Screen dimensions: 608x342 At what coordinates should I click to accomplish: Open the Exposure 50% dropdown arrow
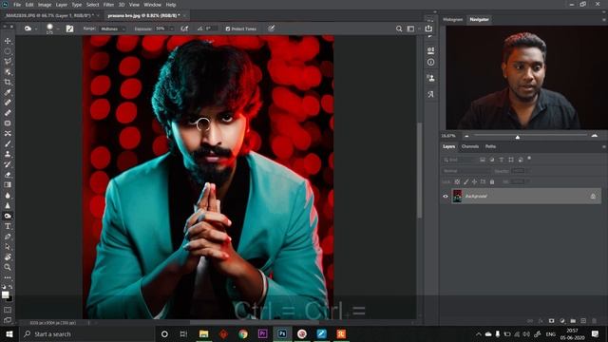point(172,28)
